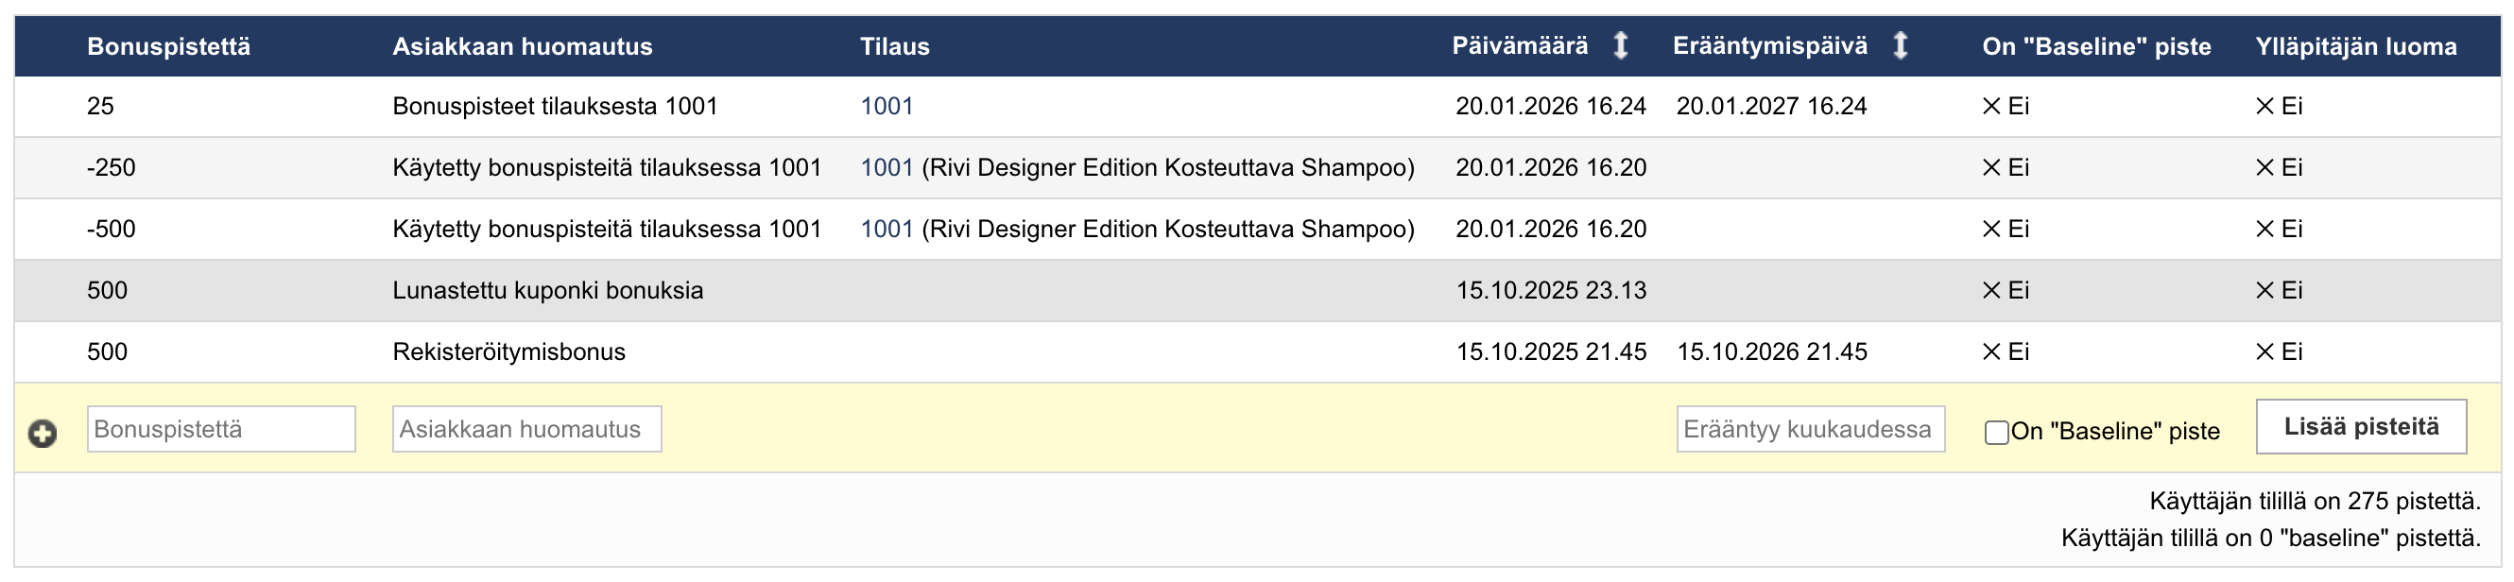Click the X icon in the Lunastettu kuponki row's Ylläpitäjän luoma column
Viewport: 2514px width, 582px height.
click(x=2265, y=290)
